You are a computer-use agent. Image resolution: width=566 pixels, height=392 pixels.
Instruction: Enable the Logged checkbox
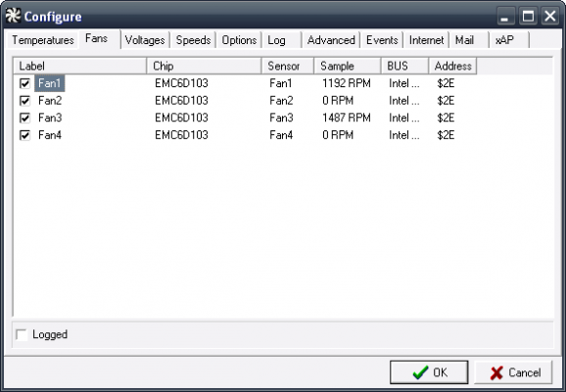[x=22, y=334]
